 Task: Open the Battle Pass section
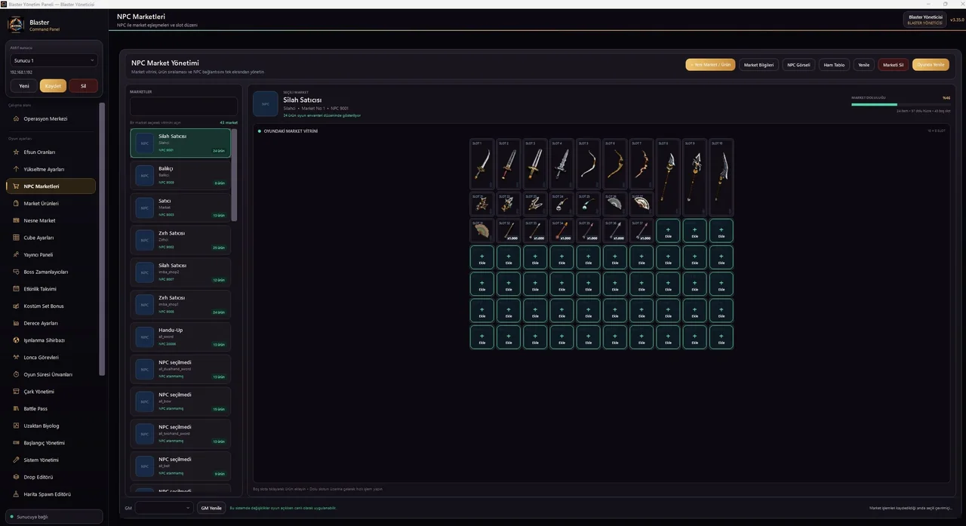[51, 408]
